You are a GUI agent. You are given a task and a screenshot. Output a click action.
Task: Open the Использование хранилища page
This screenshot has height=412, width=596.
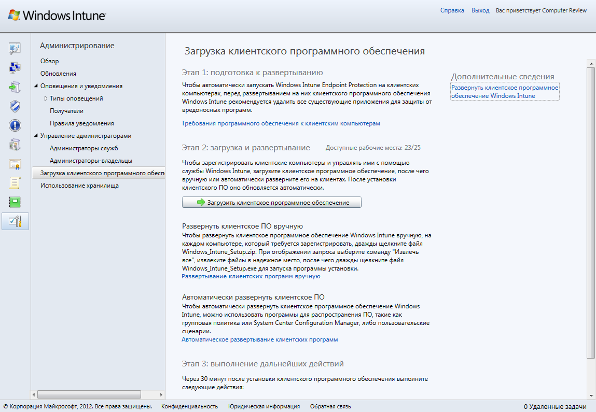coord(79,186)
